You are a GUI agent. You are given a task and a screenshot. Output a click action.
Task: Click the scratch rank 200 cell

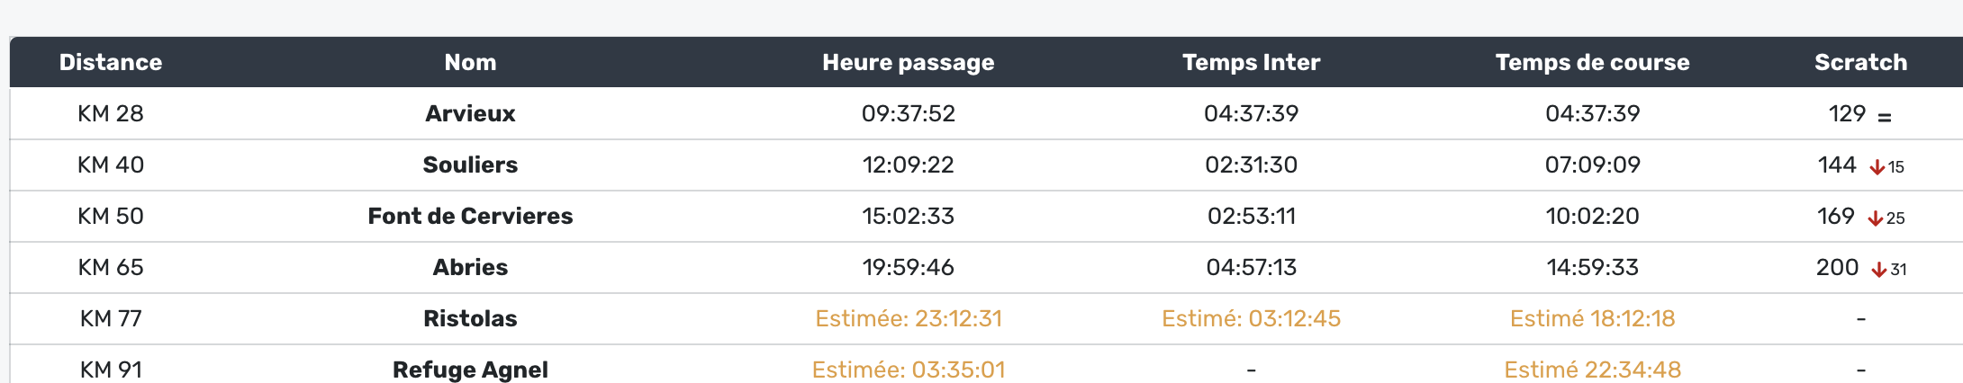[1837, 267]
